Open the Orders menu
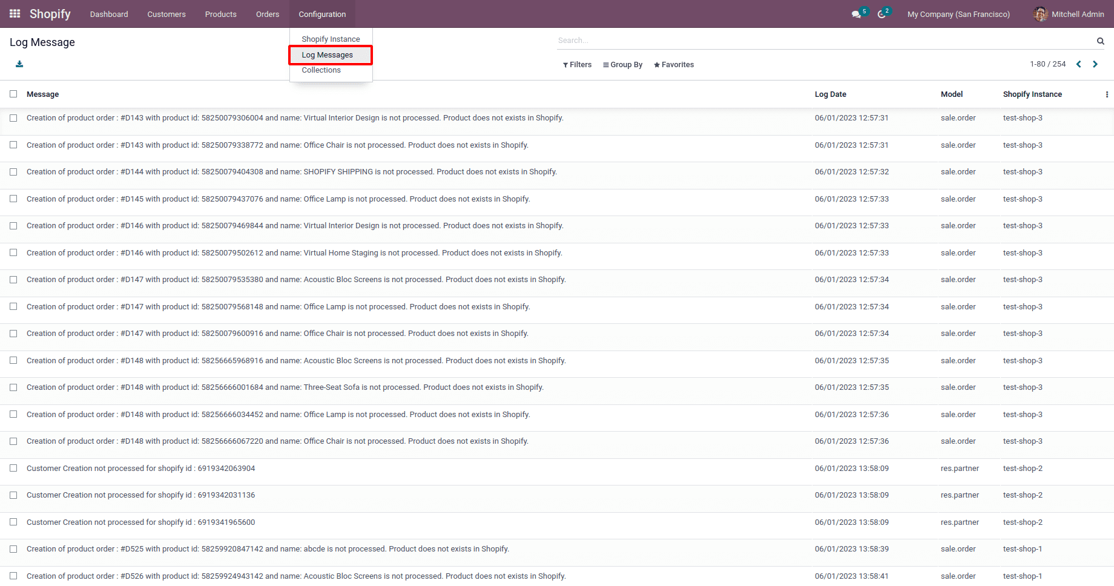Viewport: 1114px width, 586px height. click(268, 14)
